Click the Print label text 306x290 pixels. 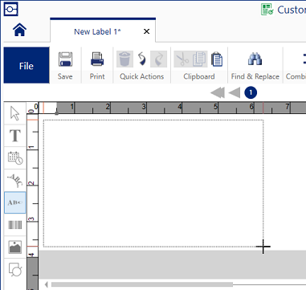click(x=97, y=76)
